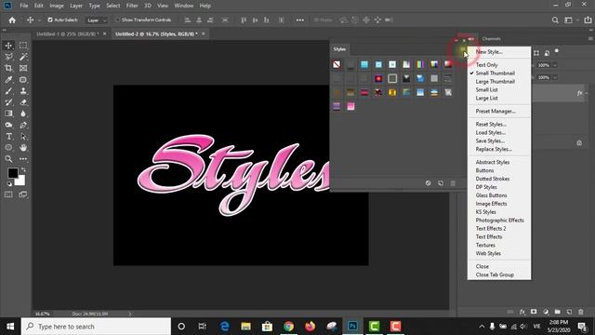Click the Home icon
Viewport: 595px width, 335px height.
[12, 20]
